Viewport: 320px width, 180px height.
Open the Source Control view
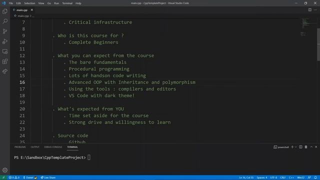coord(5,31)
